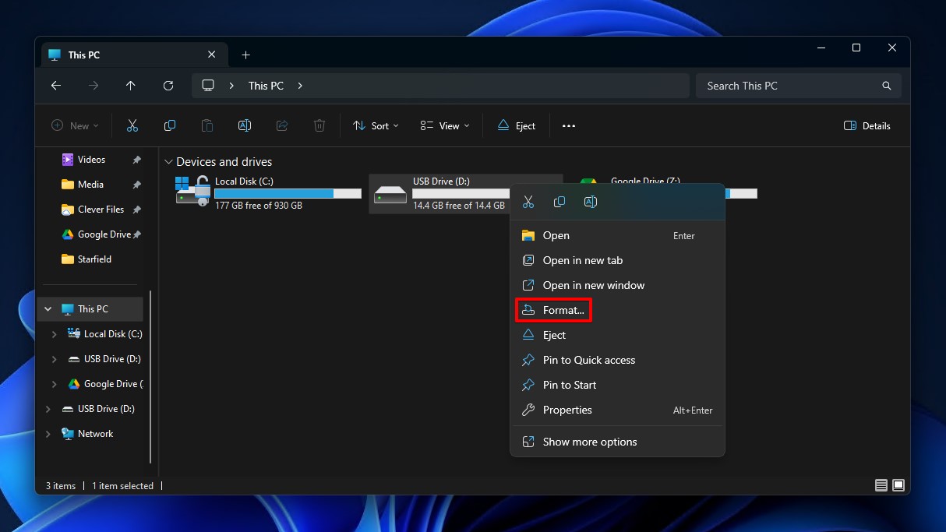946x532 pixels.
Task: Open the New item menu
Action: (x=74, y=125)
